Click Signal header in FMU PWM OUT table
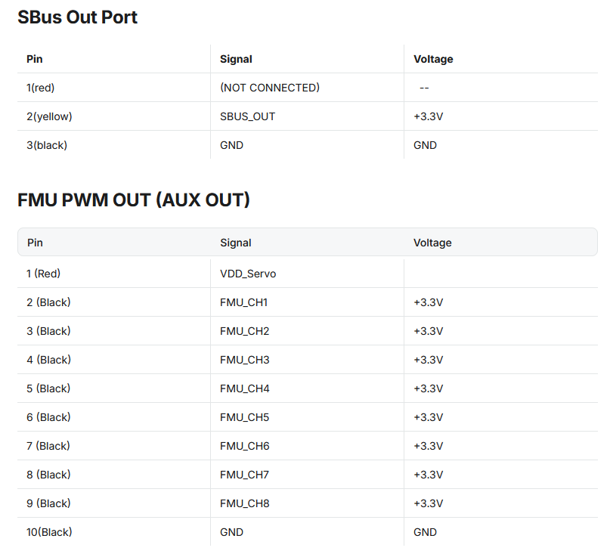 pyautogui.click(x=236, y=243)
